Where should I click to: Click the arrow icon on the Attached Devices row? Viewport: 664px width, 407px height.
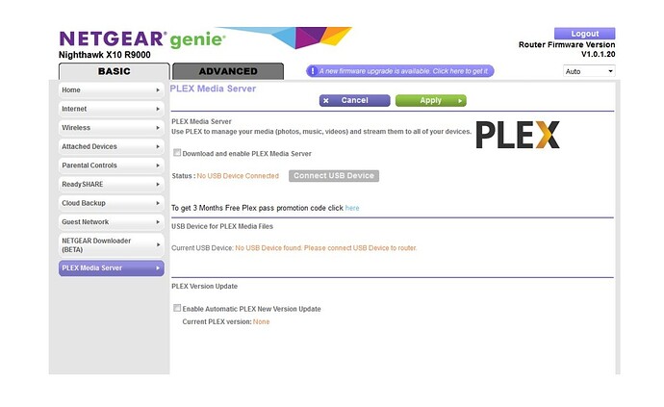pos(158,146)
